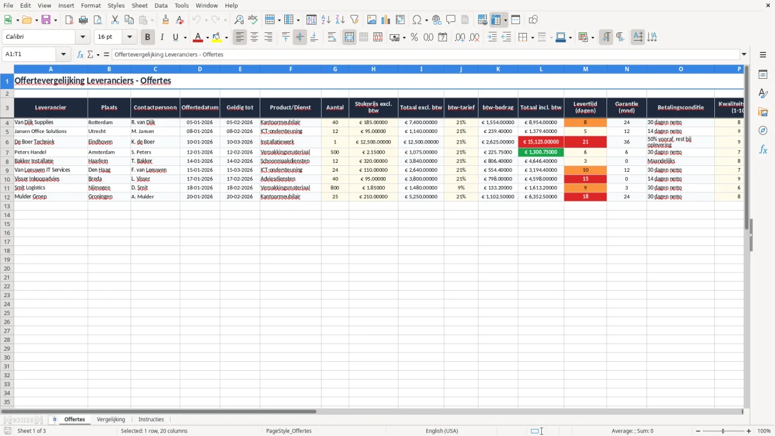The image size is (775, 436).
Task: Run the spelling check
Action: click(253, 20)
